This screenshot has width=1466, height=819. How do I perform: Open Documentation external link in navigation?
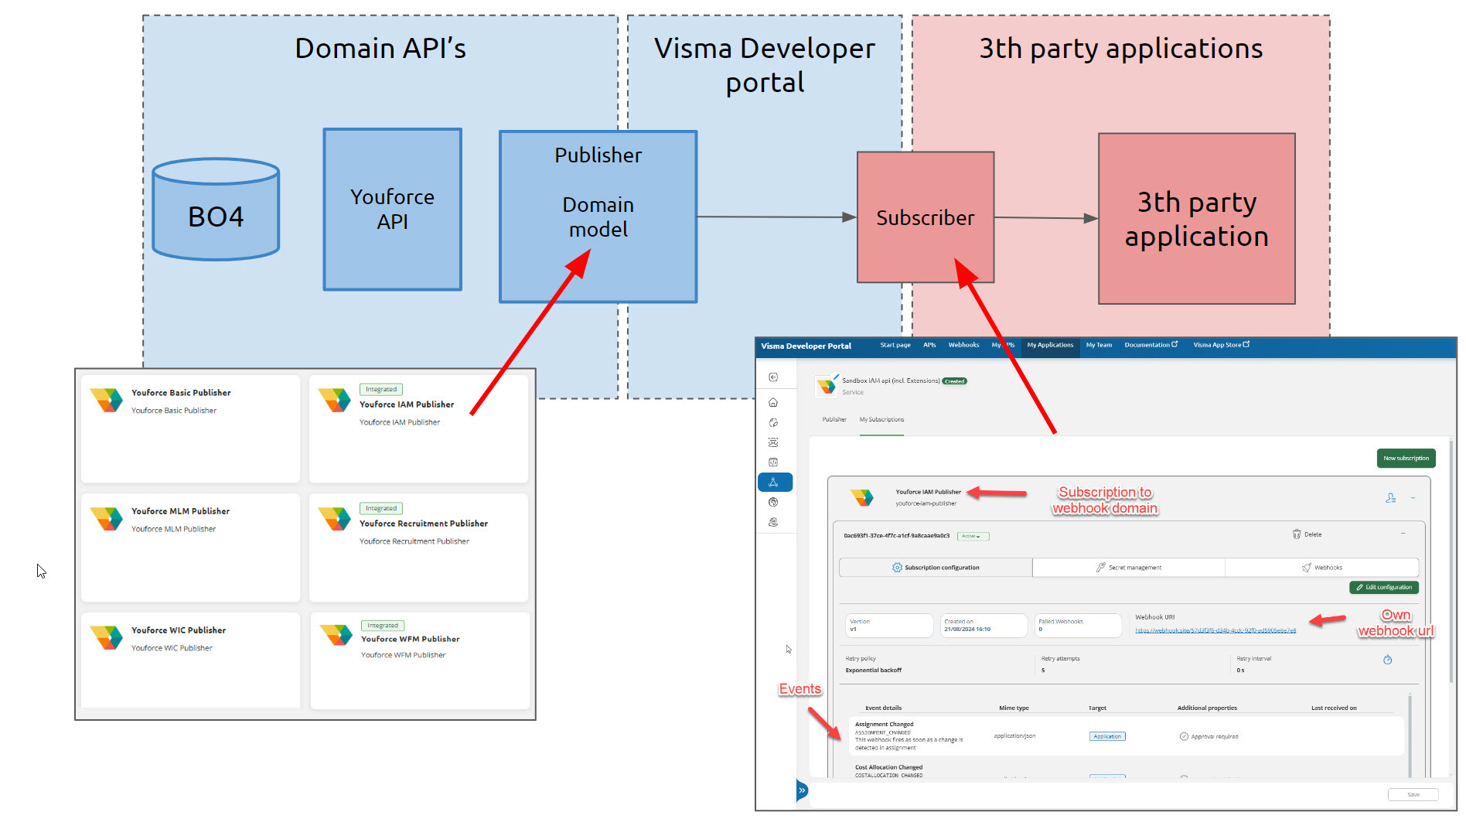coord(1151,345)
